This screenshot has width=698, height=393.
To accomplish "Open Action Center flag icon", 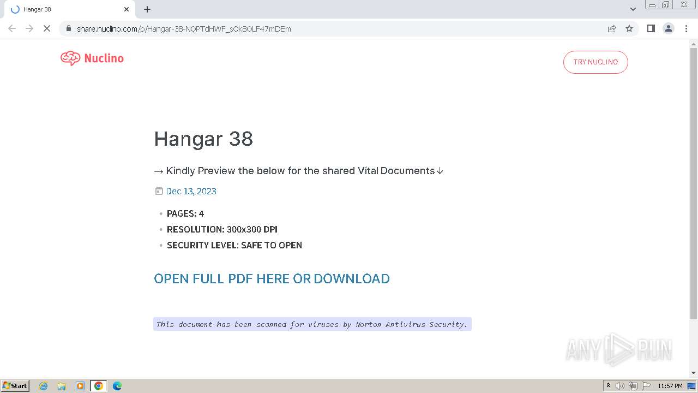I will 646,386.
